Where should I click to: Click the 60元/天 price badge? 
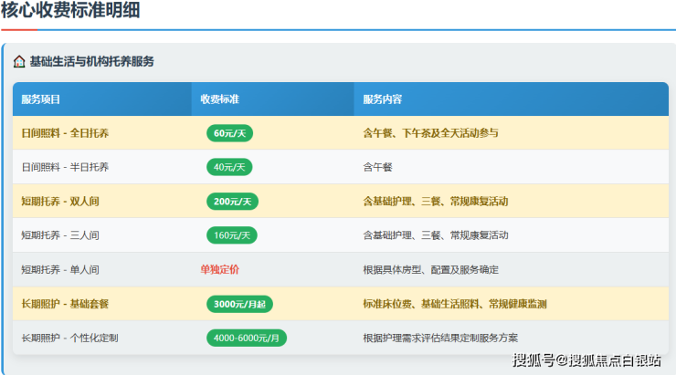(x=229, y=133)
